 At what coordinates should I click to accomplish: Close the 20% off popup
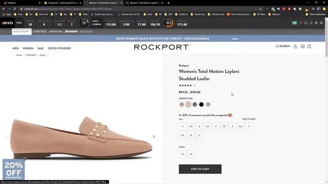coord(25,159)
